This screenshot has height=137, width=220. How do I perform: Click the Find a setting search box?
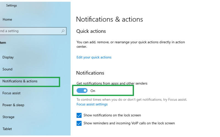tap(33, 31)
